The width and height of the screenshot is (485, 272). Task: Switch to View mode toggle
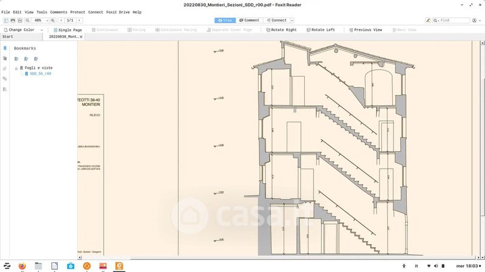tap(225, 21)
